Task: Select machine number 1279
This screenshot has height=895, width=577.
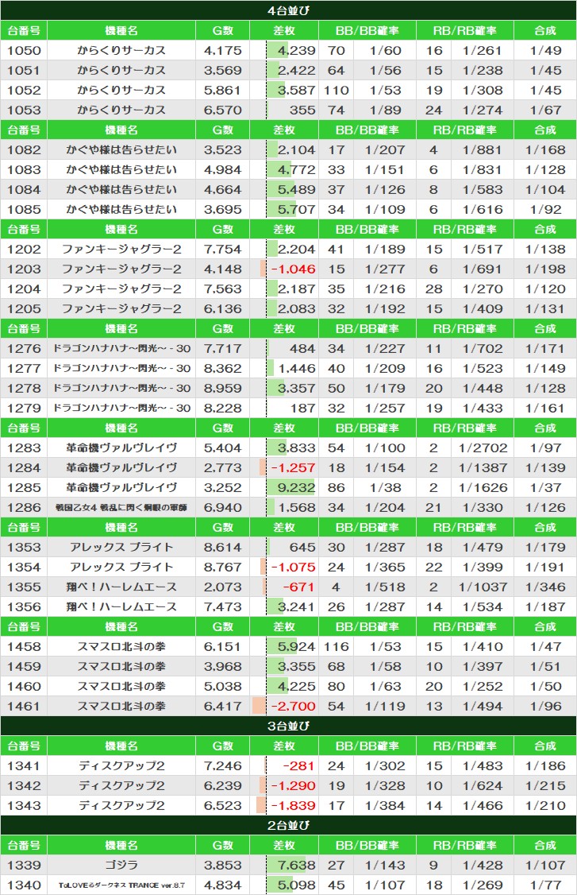Action: coord(24,408)
